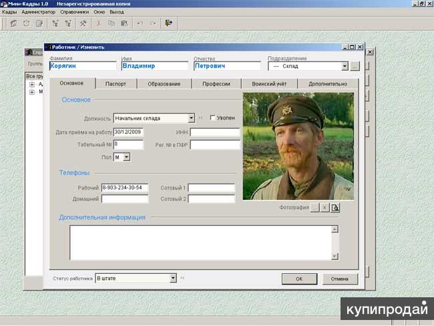Open the Пол gender dropdown
The image size is (434, 326).
click(126, 157)
